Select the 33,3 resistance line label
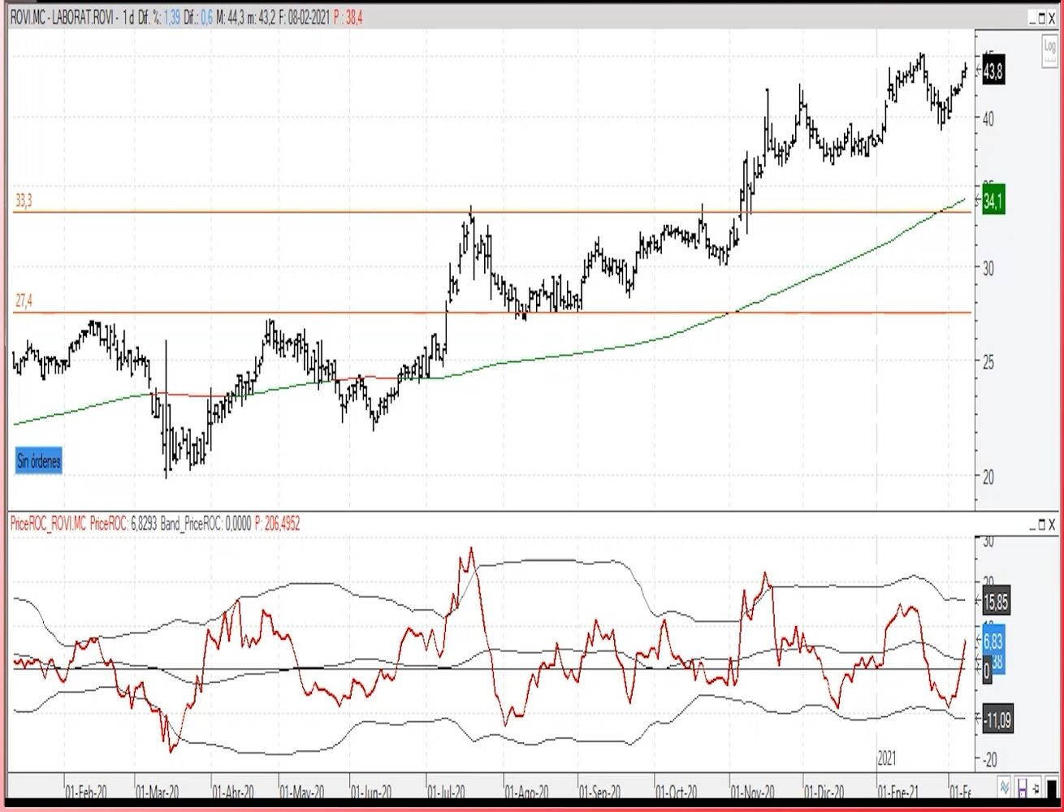 24,201
